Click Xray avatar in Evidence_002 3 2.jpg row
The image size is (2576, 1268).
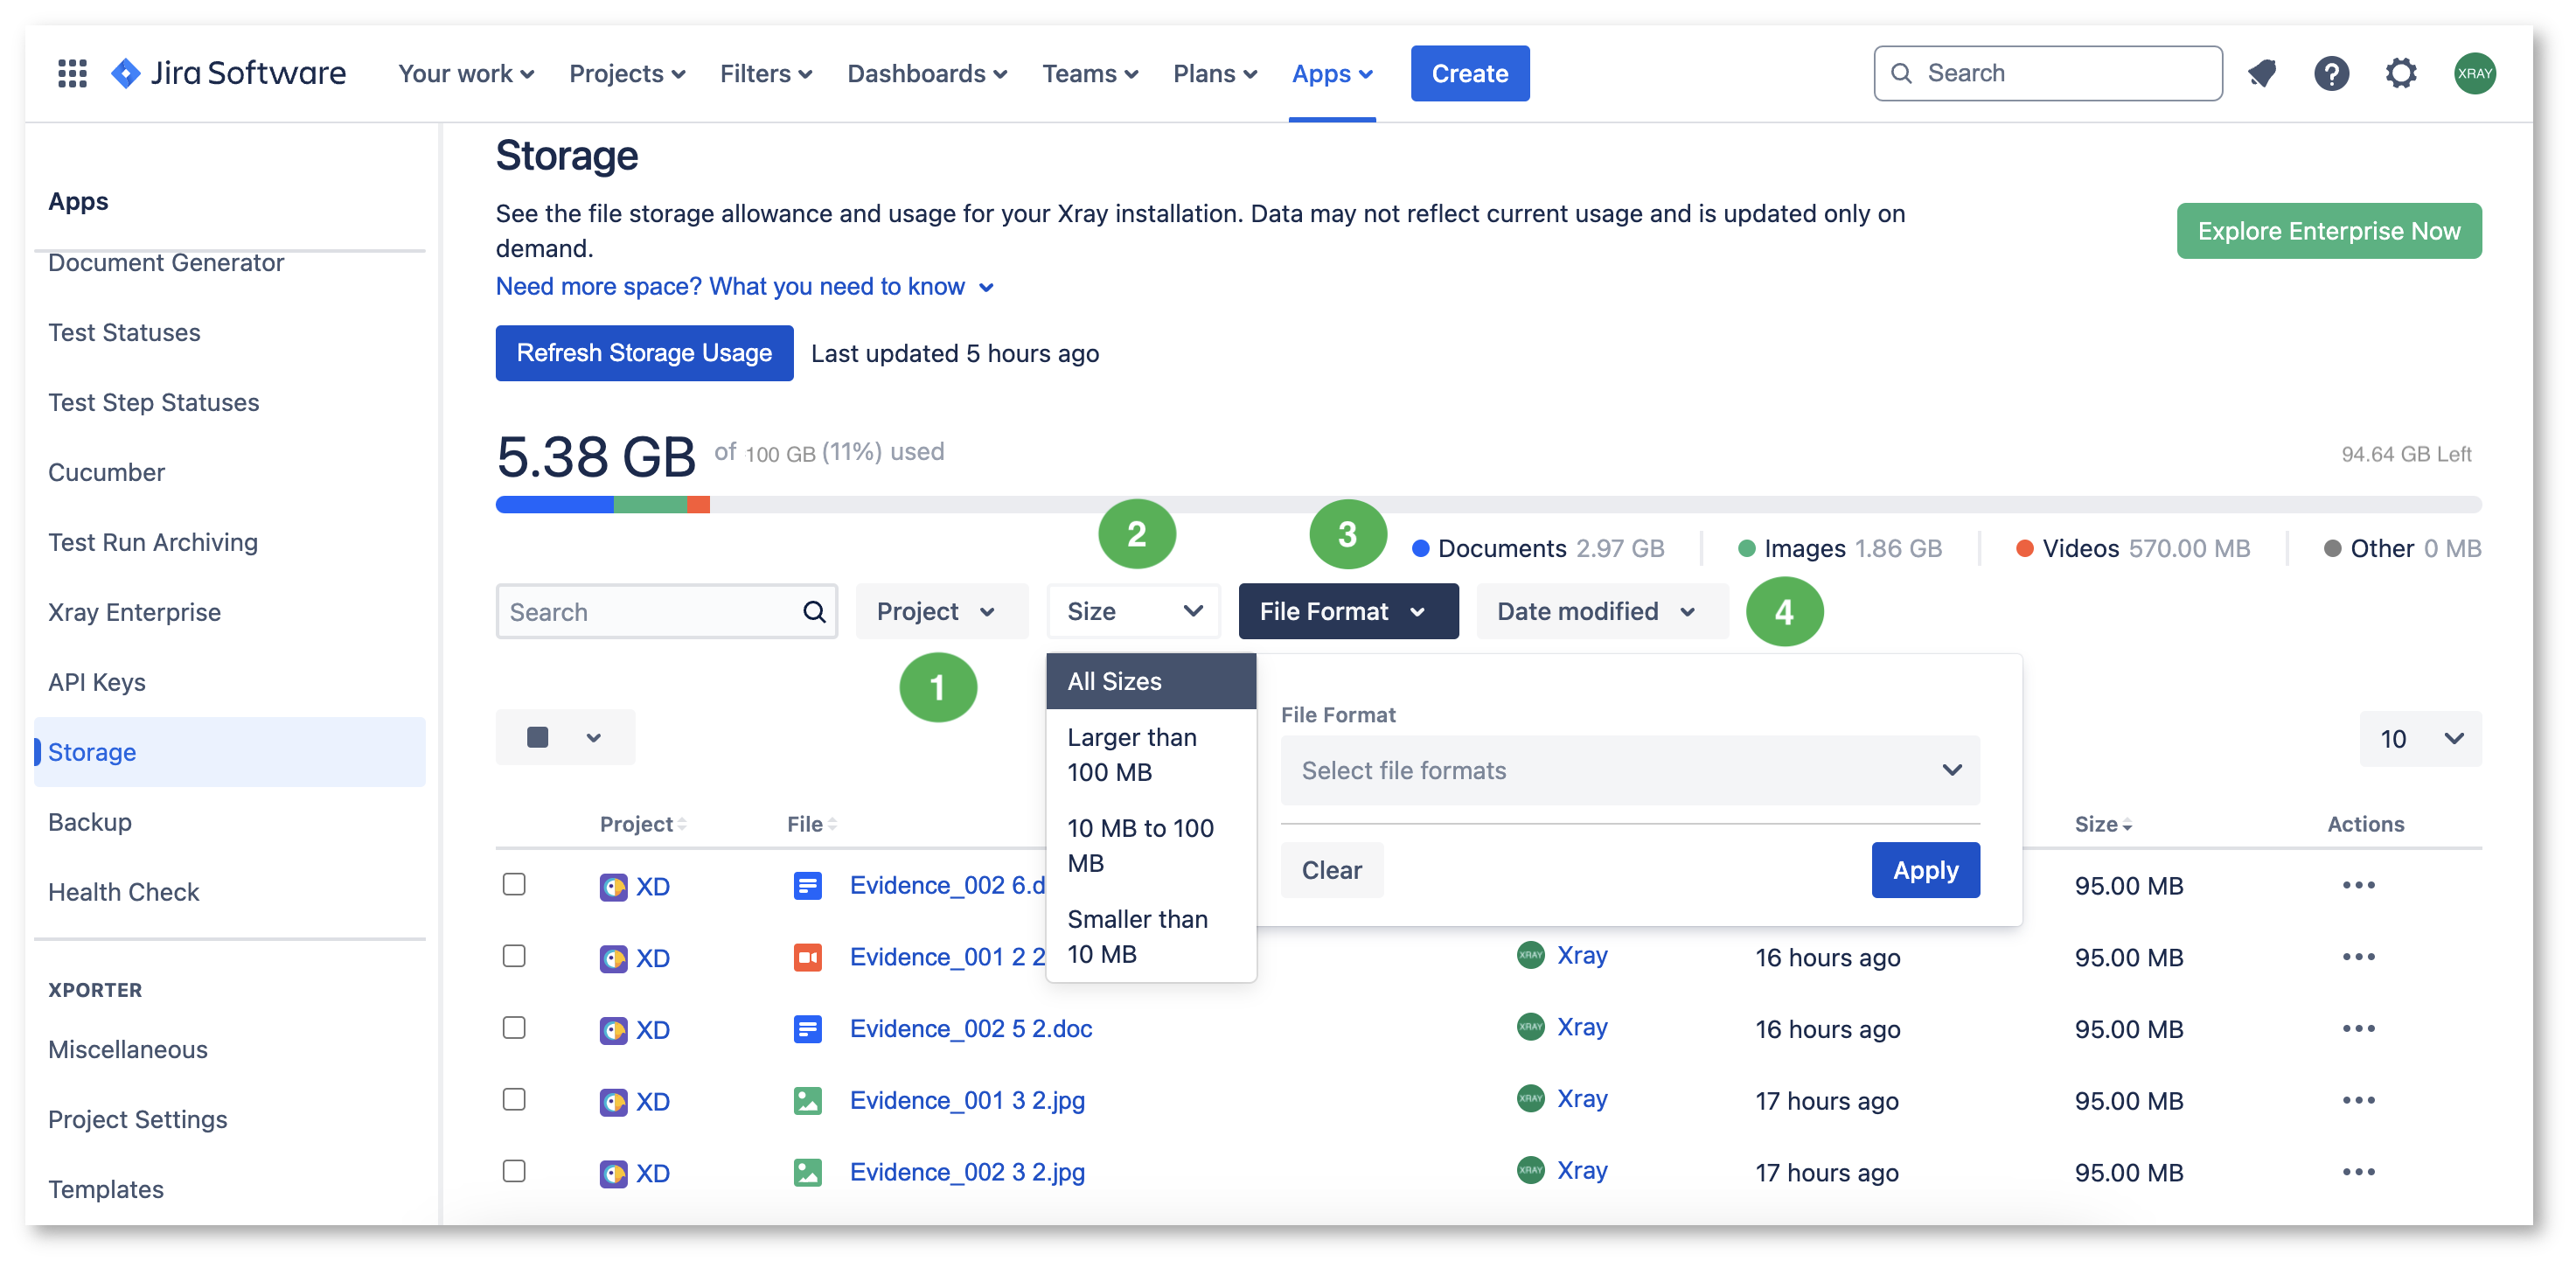pyautogui.click(x=1530, y=1170)
